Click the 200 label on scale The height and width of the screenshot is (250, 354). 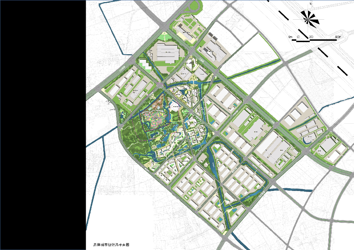pos(311,37)
